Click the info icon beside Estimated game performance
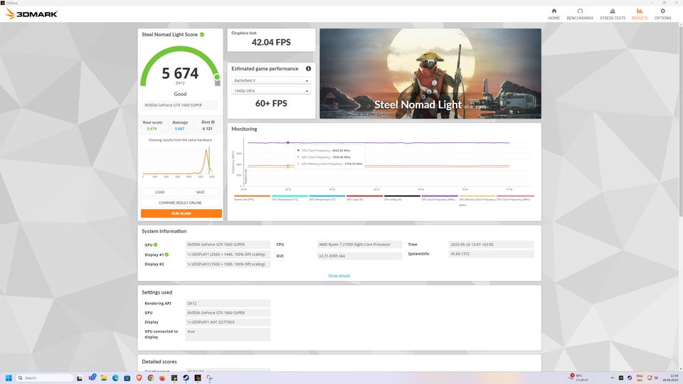The width and height of the screenshot is (683, 384). pos(308,69)
